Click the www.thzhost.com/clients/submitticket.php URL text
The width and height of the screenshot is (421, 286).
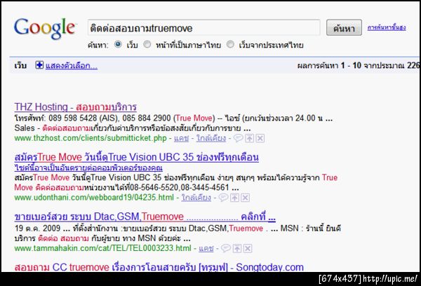91,138
